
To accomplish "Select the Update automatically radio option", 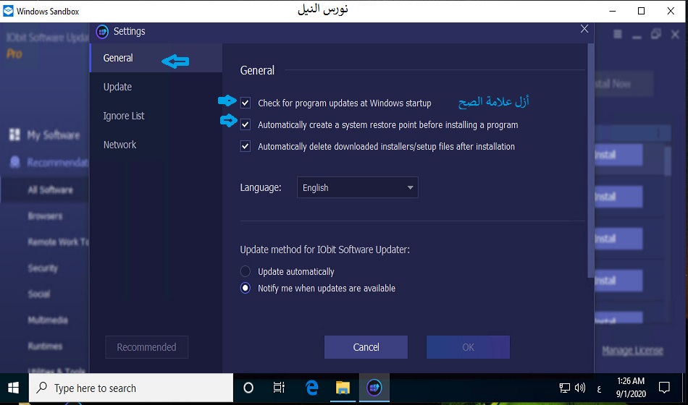I will tap(246, 272).
